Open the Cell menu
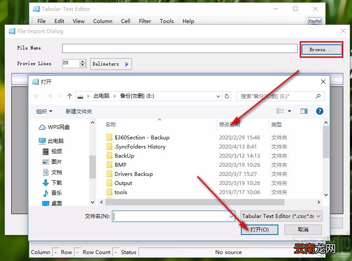Image resolution: width=352 pixels, height=261 pixels. click(125, 21)
